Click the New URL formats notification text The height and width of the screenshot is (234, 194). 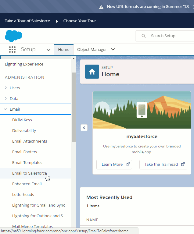[x=148, y=7]
